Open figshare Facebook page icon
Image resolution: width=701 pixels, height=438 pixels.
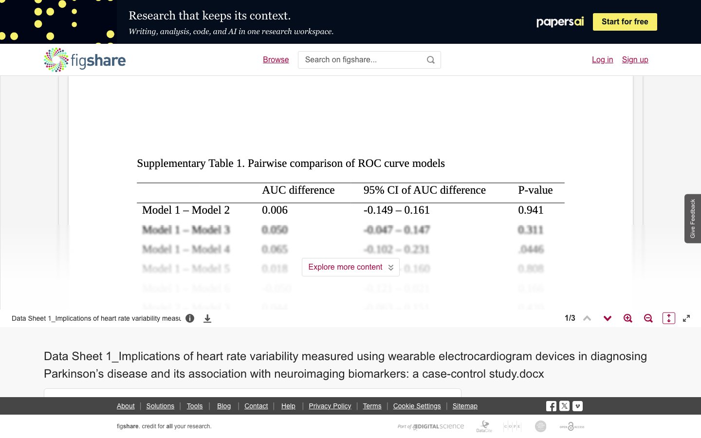click(x=551, y=406)
